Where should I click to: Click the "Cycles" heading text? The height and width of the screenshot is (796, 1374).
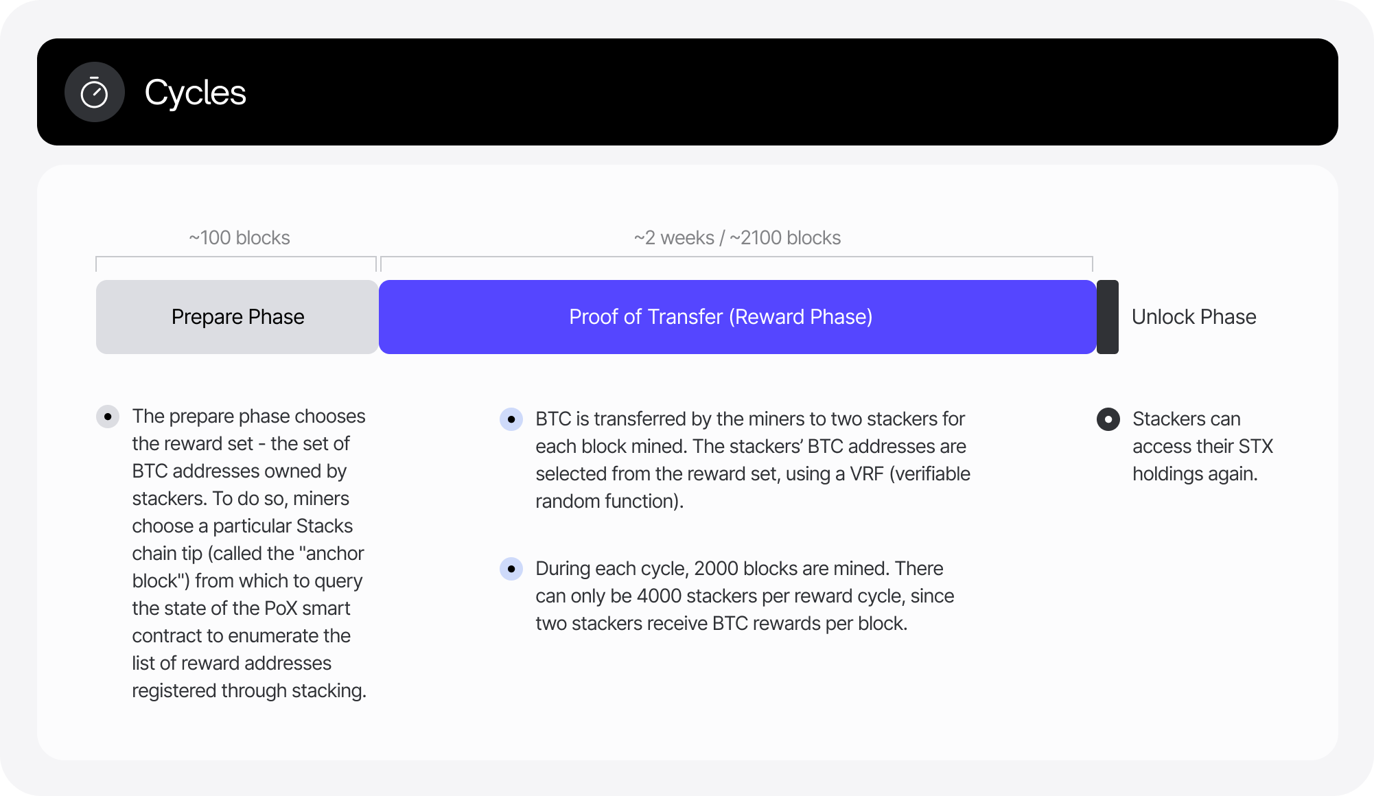196,93
